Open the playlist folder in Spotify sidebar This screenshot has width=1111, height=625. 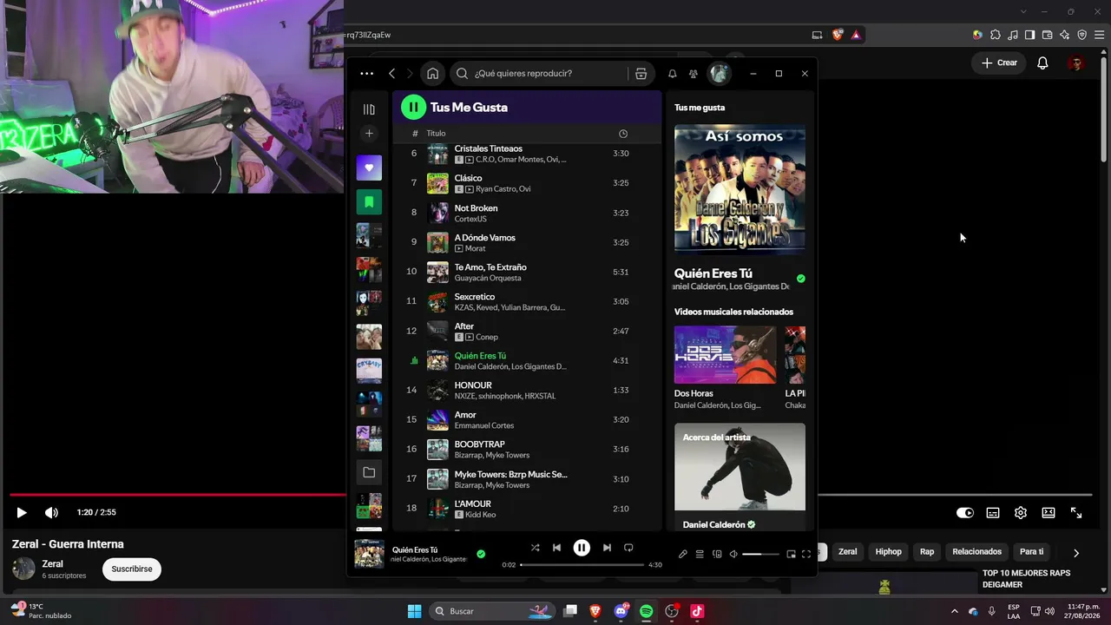(x=369, y=472)
